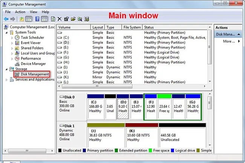Click the Delete X toolbar icon

coord(60,19)
